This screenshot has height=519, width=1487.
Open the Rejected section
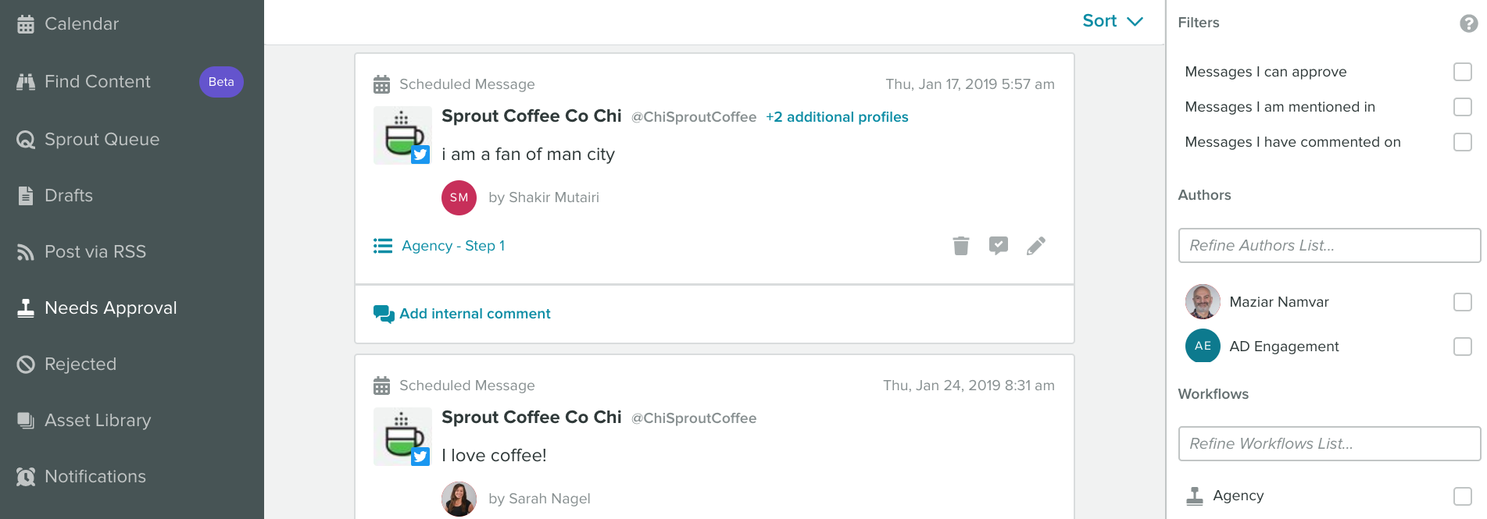80,364
